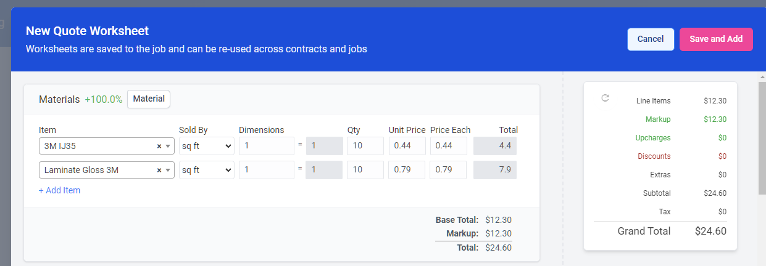
Task: Click the + Add Item link
Action: [x=60, y=190]
